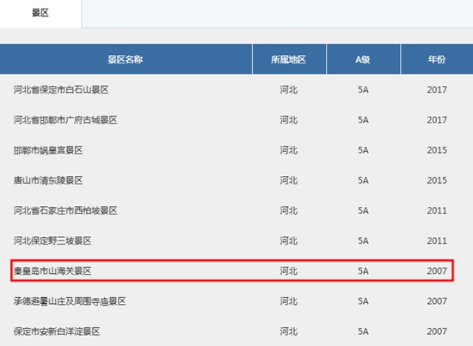This screenshot has height=346, width=473.
Task: Click 2011 year in 西柏坡 row
Action: 437,210
